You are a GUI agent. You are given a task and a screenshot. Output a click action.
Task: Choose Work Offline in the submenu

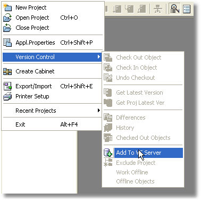pos(132,172)
